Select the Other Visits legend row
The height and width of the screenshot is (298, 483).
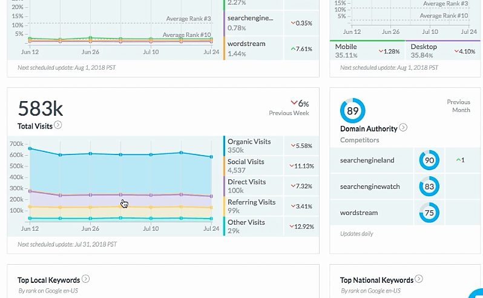tap(271, 227)
